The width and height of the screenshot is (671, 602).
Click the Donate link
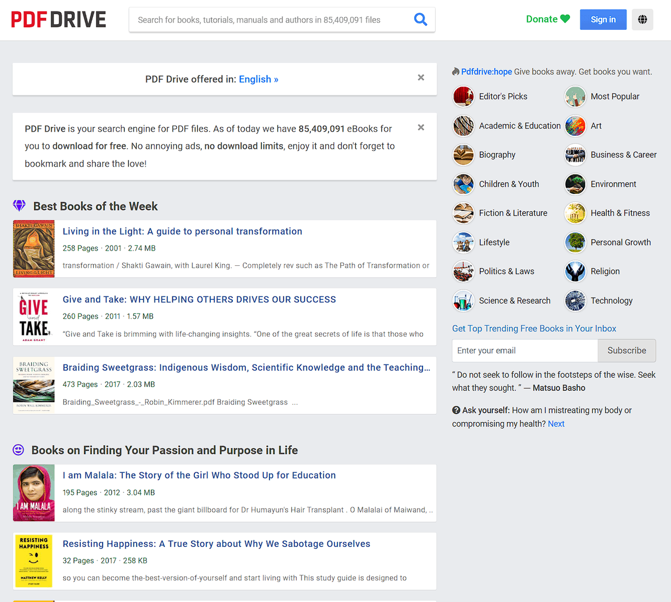(547, 19)
